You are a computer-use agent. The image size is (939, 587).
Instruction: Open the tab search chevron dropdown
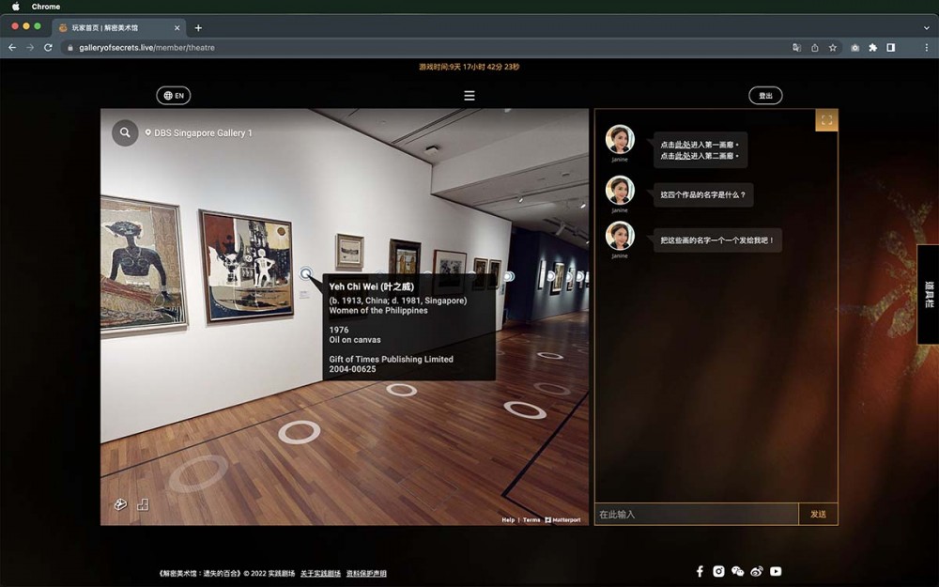tap(927, 27)
